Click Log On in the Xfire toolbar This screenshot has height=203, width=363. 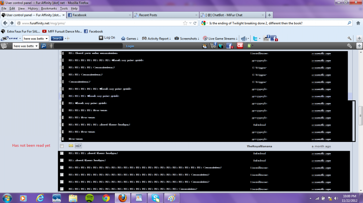pyautogui.click(x=107, y=38)
